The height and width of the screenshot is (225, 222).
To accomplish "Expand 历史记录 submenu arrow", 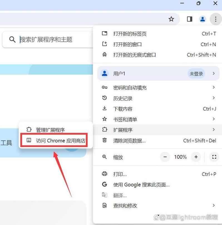I will 214,98.
